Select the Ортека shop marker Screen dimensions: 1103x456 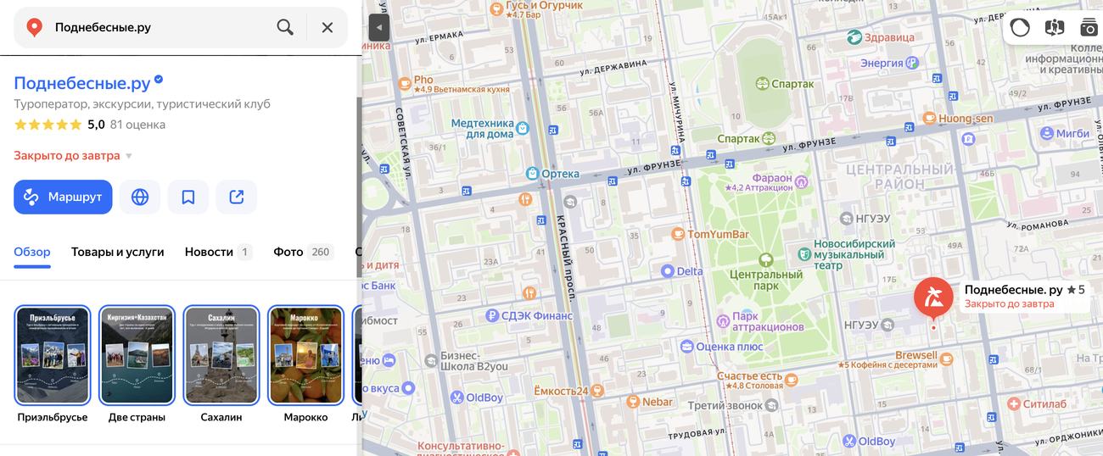pos(534,174)
